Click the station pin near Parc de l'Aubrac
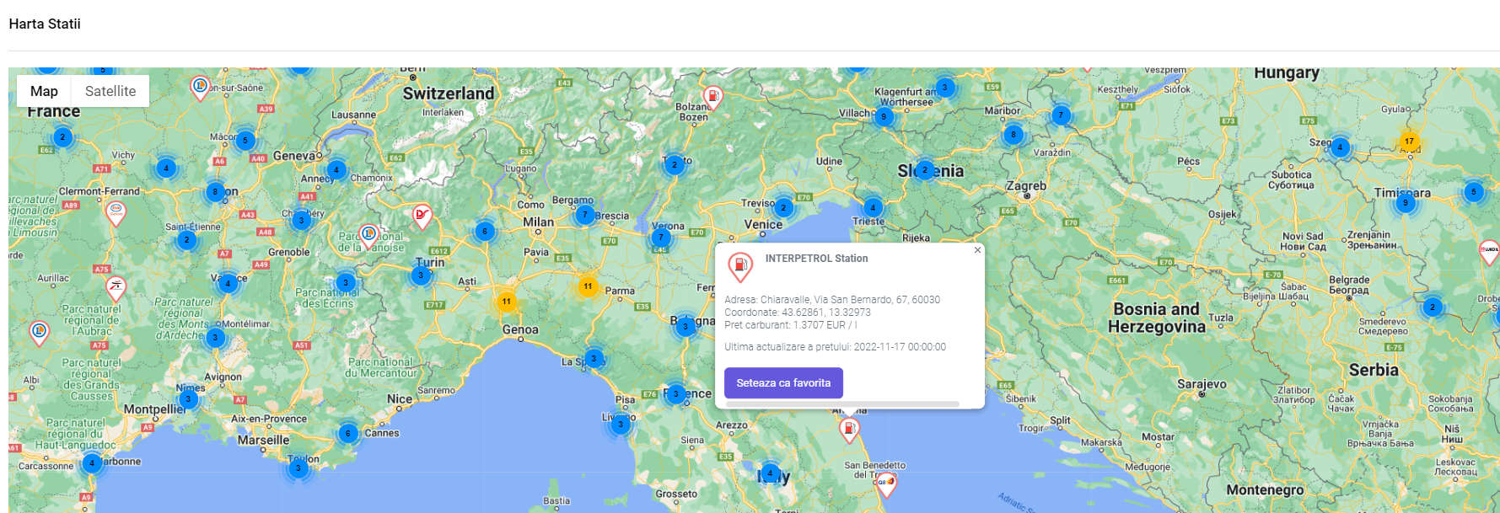 pos(39,332)
